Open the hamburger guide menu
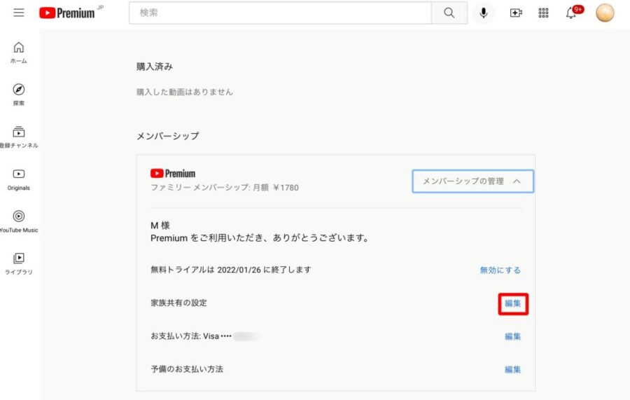The width and height of the screenshot is (630, 400). [19, 13]
